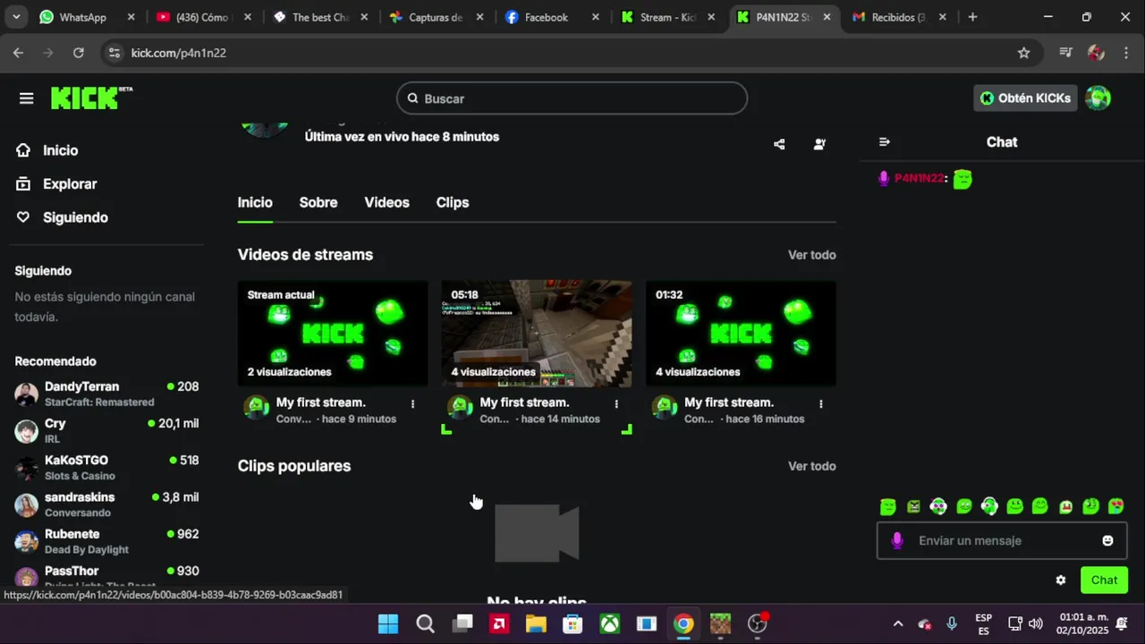Open the 05:18 video thumbnail
The image size is (1145, 644).
(537, 334)
